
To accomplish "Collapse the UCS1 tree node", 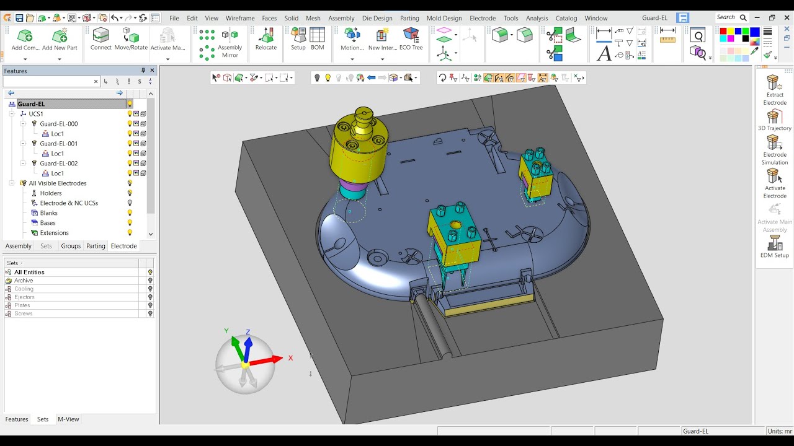I will pyautogui.click(x=12, y=114).
